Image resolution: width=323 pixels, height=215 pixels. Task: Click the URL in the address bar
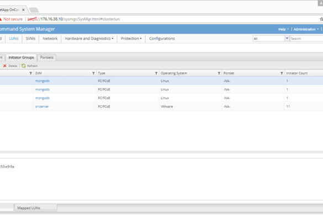pyautogui.click(x=73, y=19)
